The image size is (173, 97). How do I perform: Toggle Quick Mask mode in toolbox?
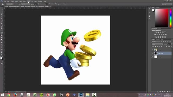pyautogui.click(x=2, y=61)
